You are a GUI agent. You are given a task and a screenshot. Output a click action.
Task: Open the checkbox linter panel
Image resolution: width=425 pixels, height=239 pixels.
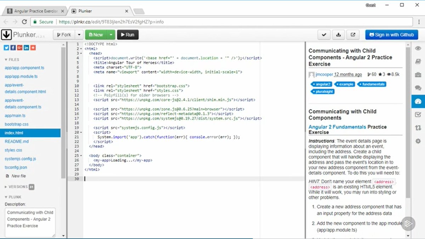(418, 114)
